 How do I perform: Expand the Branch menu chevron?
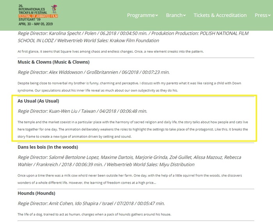point(184,15)
